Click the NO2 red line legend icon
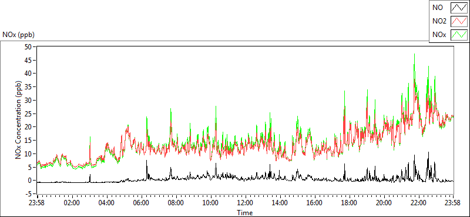 coord(459,21)
